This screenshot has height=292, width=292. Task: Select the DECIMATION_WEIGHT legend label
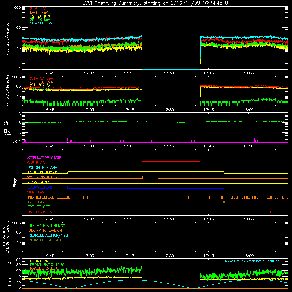pos(46,230)
